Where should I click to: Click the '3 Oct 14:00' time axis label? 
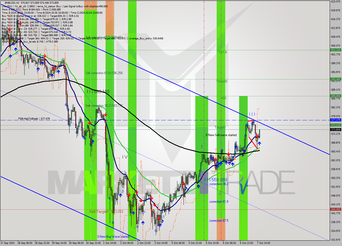click(x=161, y=243)
